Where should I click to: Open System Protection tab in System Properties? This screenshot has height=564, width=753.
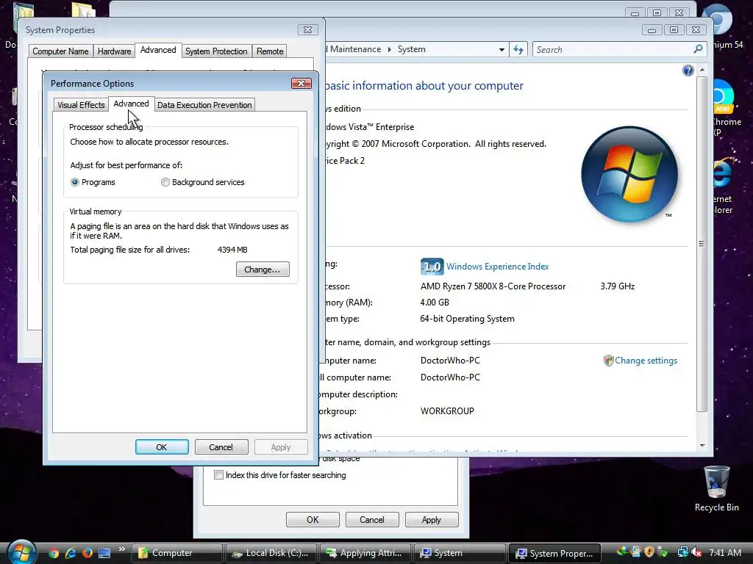pos(216,51)
